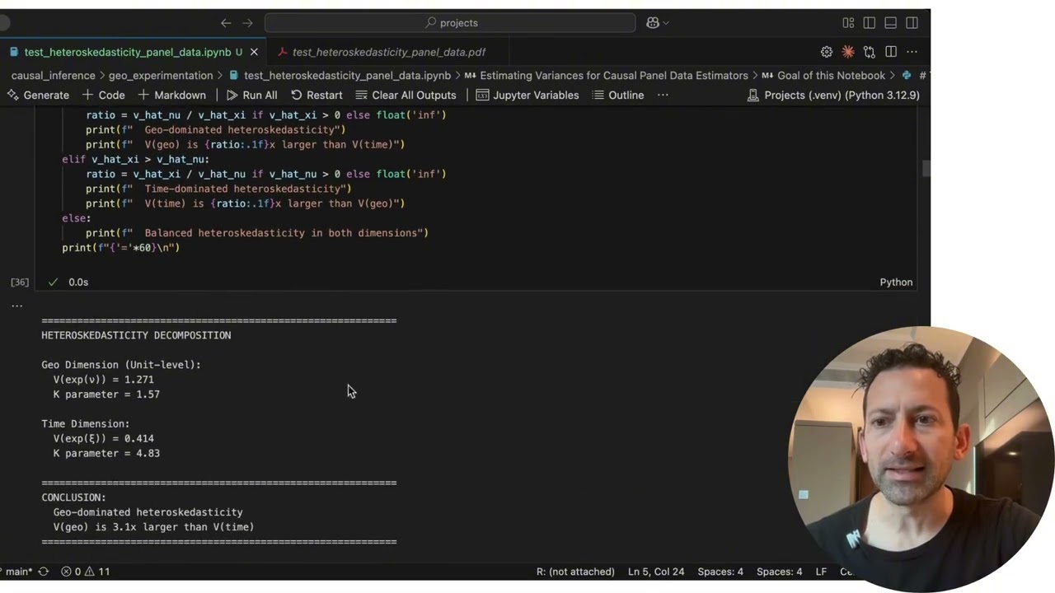Close the test_heteroskedasticity_panel_data.ipynb tab
This screenshot has width=1055, height=593.
254,52
